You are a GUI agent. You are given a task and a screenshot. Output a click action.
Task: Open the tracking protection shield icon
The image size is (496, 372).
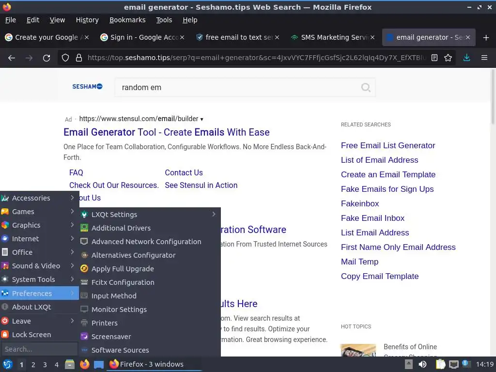pos(65,58)
